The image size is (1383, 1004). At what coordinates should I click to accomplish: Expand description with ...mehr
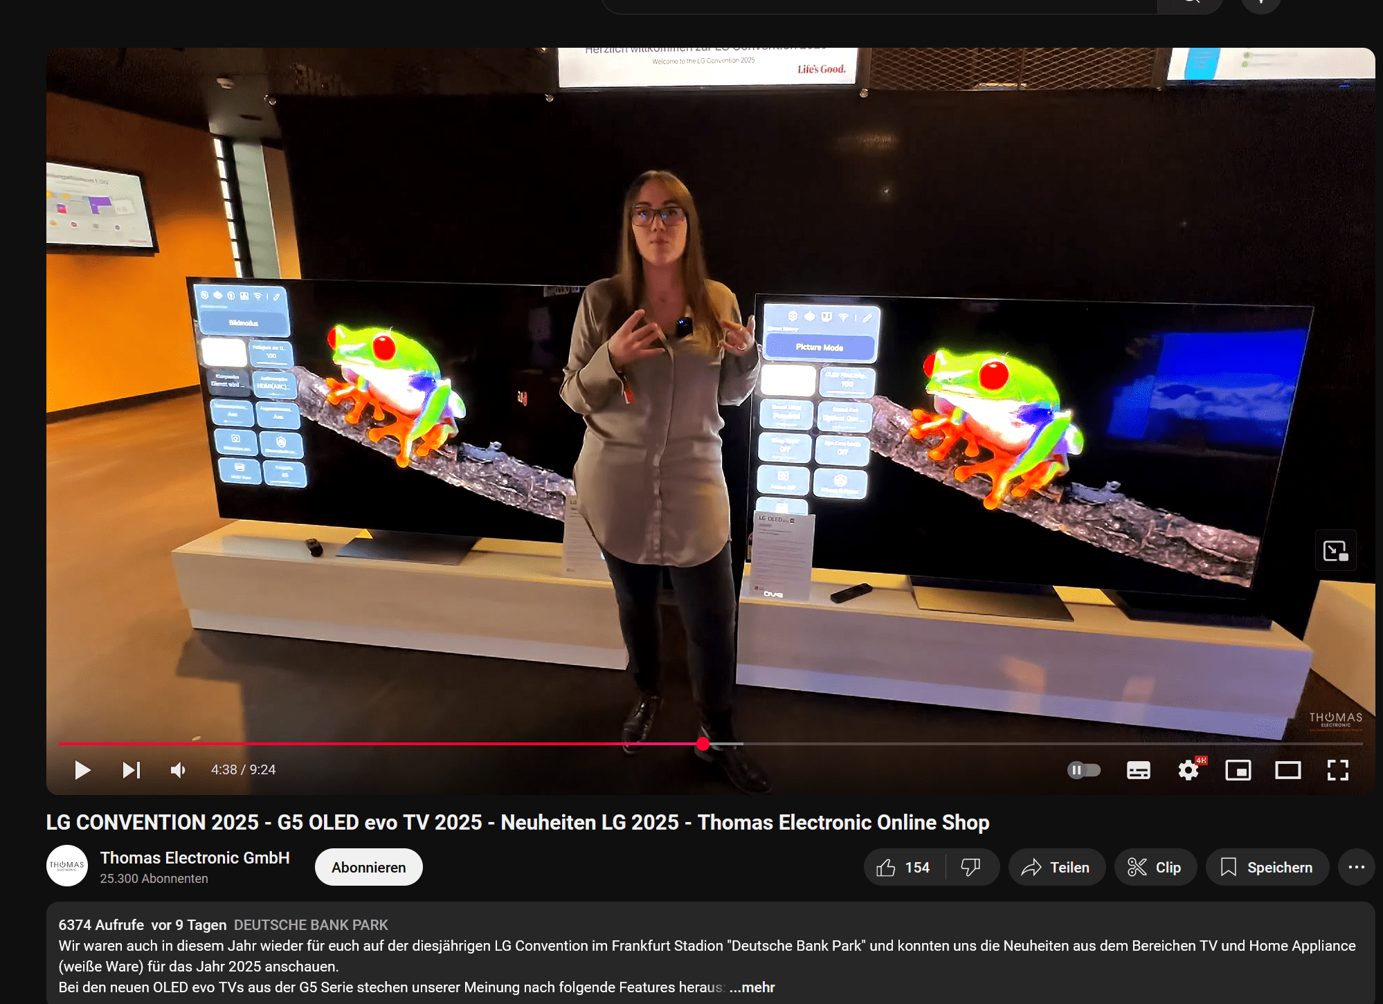(752, 987)
